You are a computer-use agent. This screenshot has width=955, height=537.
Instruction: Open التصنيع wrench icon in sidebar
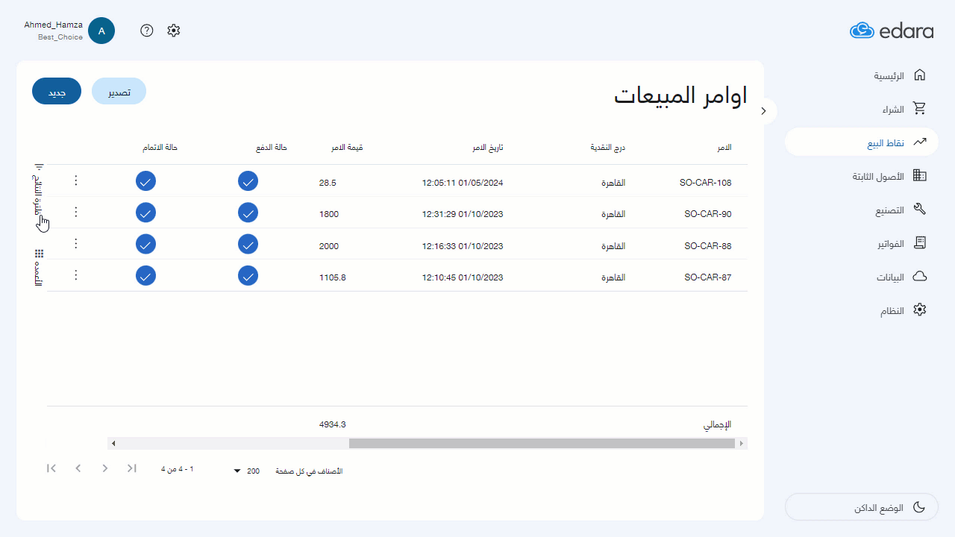920,210
